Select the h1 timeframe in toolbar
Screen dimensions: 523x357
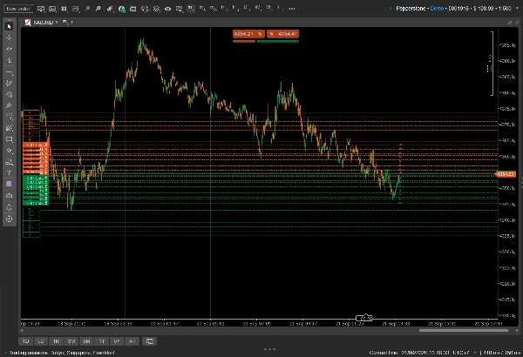click(x=224, y=8)
